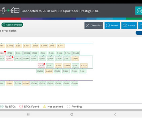The width and height of the screenshot is (142, 118).
Task: Select the SCE0 module node
Action: [74, 71]
